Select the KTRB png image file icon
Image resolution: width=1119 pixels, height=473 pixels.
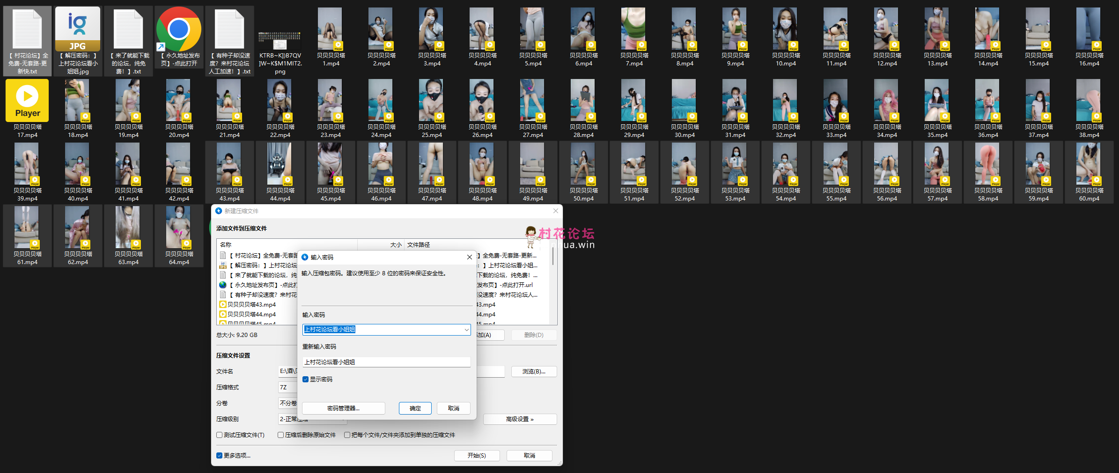[x=280, y=41]
